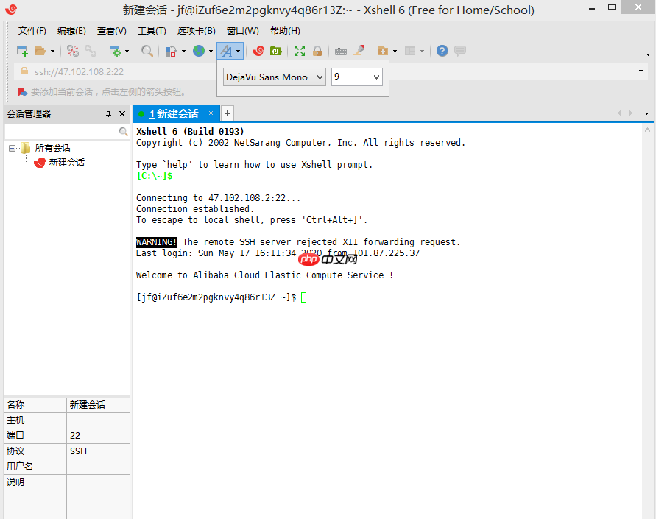Click the Font toolbar icon

[226, 51]
